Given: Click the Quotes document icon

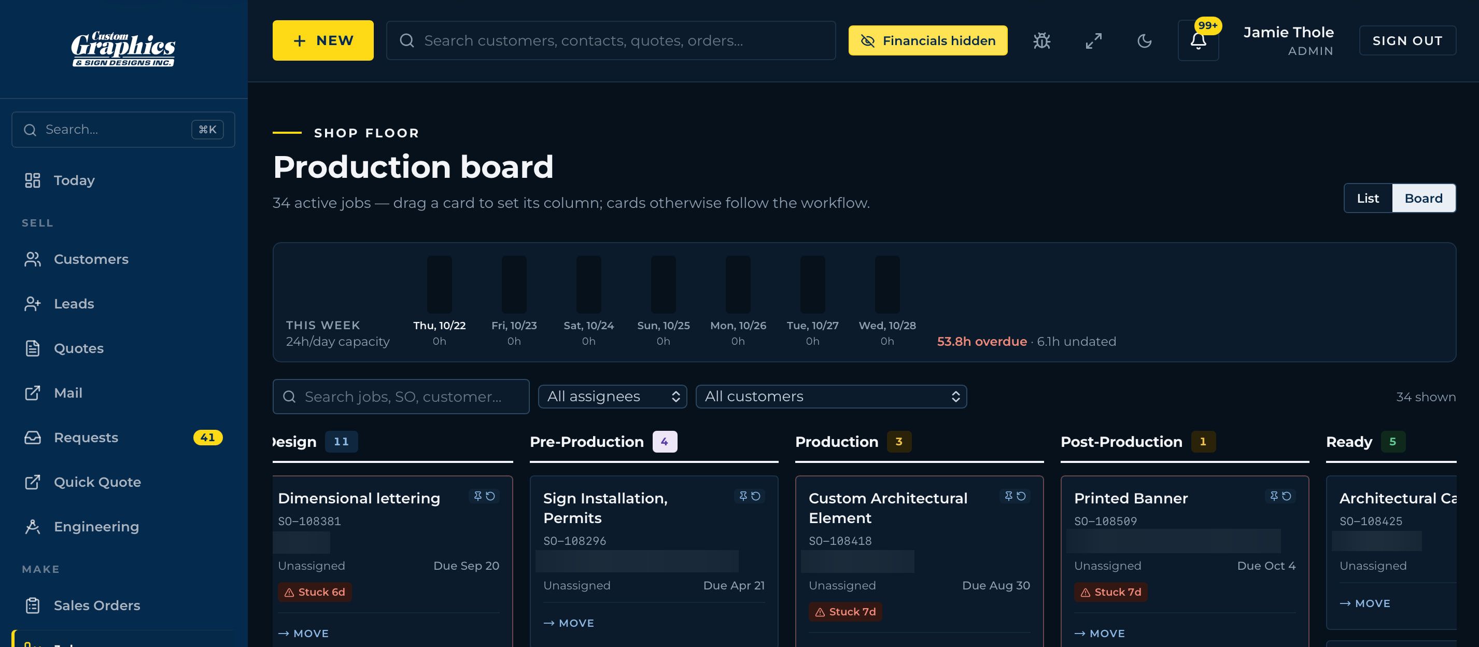Looking at the screenshot, I should tap(33, 348).
